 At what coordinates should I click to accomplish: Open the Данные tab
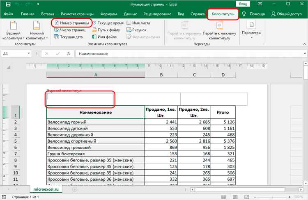[x=130, y=14]
